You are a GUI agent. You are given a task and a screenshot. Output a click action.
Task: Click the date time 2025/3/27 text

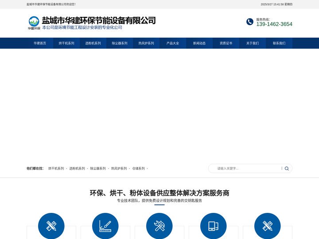[276, 4]
